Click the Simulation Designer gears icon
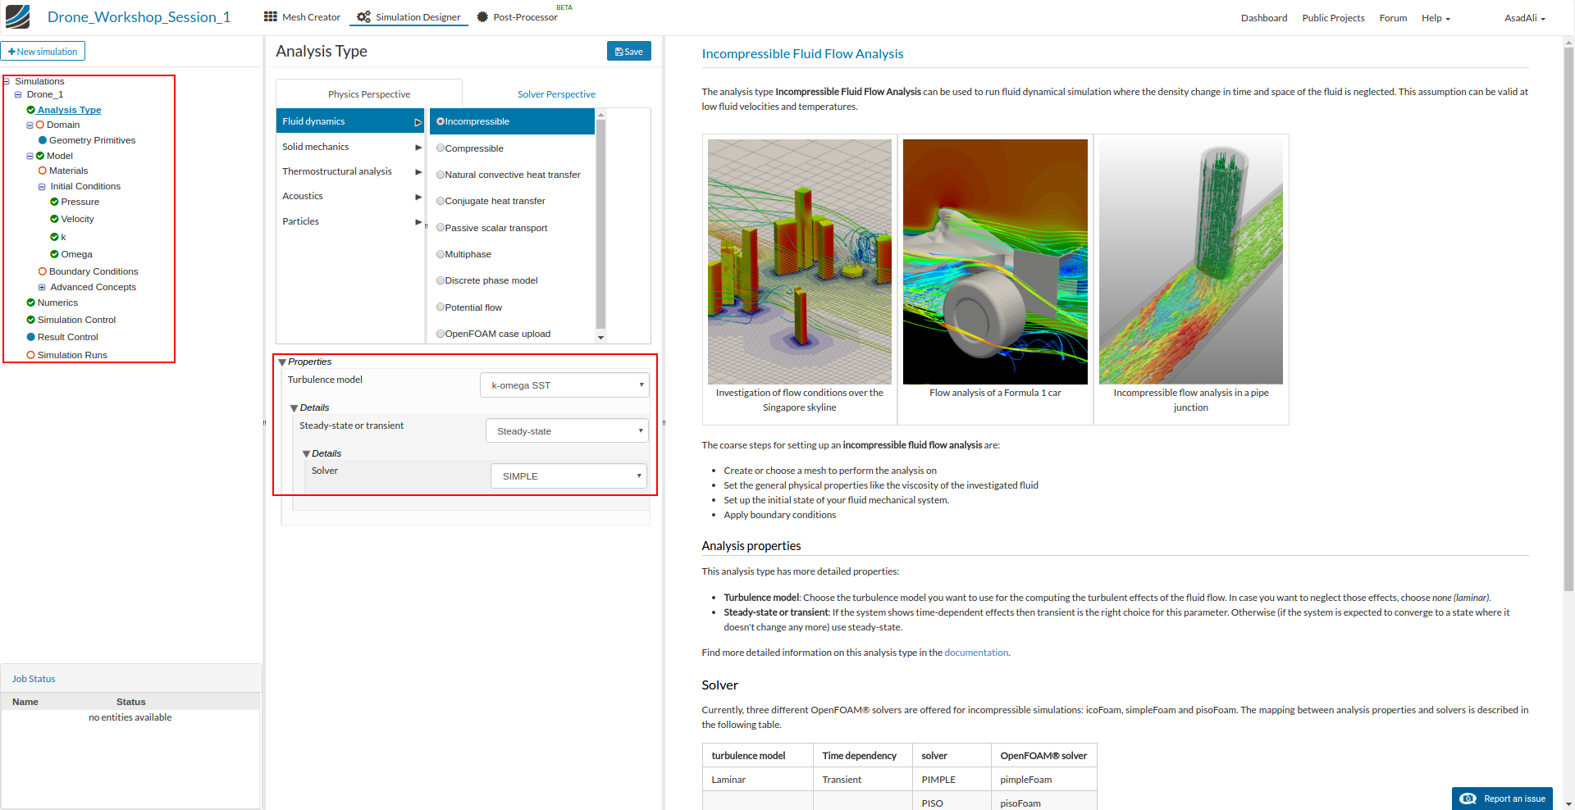Image resolution: width=1575 pixels, height=810 pixels. coord(363,16)
